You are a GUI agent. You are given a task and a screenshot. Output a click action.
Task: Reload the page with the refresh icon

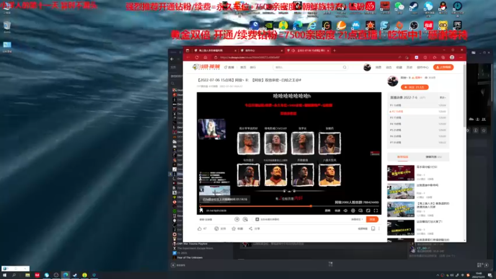[197, 57]
